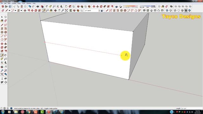Open the Camera menu
The height and width of the screenshot is (114, 203).
pyautogui.click(x=14, y=3)
